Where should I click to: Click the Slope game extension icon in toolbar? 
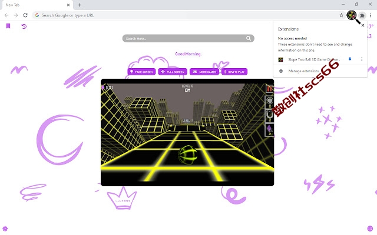352,15
